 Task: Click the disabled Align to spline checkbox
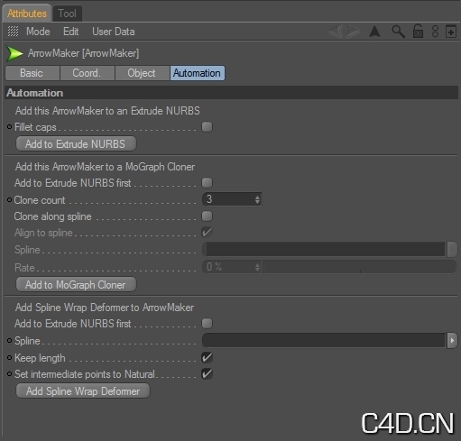coord(207,232)
